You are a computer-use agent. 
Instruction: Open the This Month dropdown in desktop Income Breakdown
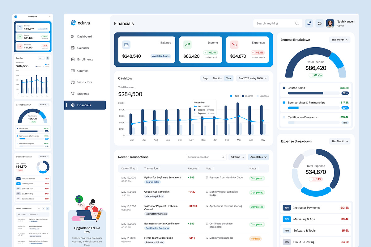(x=340, y=40)
